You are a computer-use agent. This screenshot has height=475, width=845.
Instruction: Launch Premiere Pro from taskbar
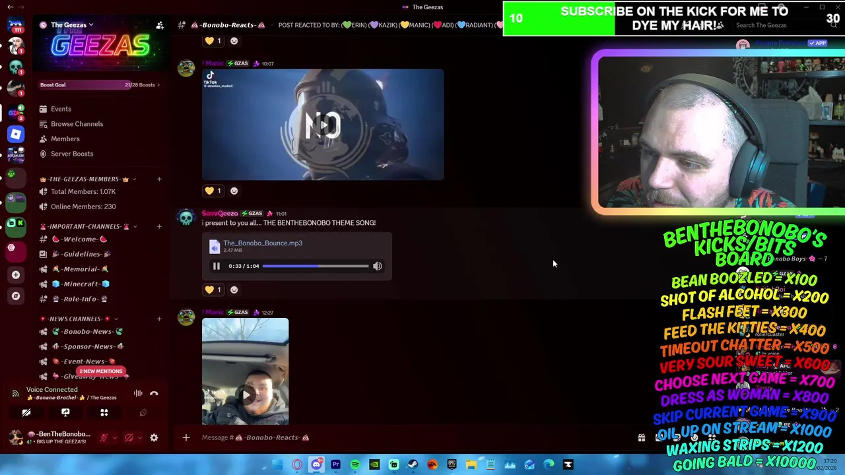click(x=335, y=464)
